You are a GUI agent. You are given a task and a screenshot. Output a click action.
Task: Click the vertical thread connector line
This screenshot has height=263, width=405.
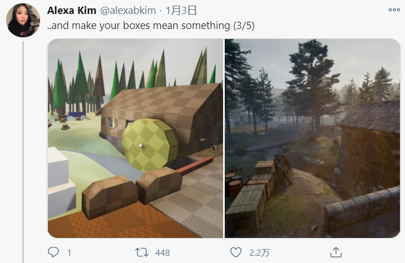pyautogui.click(x=23, y=152)
